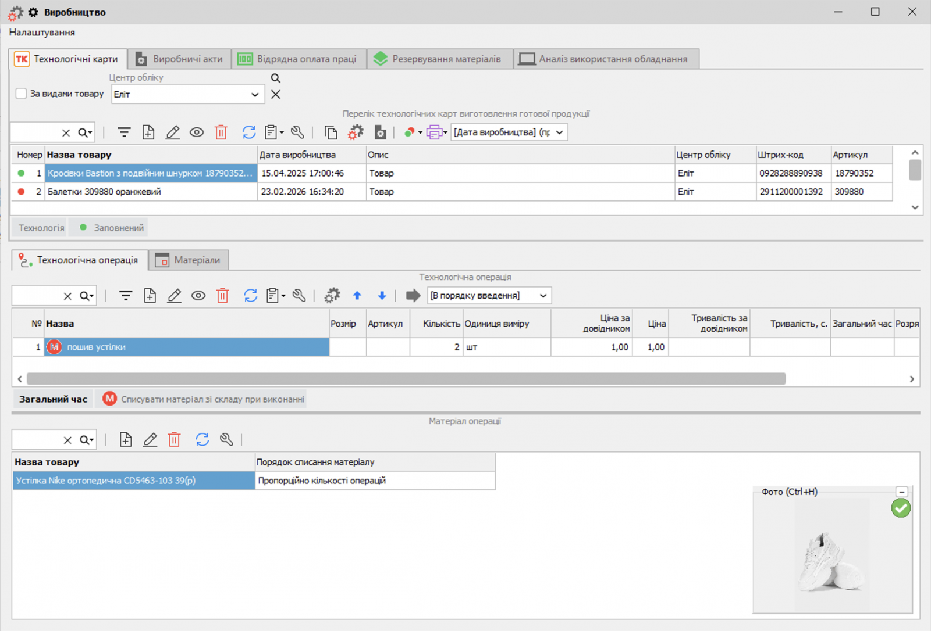Add new material with document-plus icon
Screen dimensions: 931x631
[126, 440]
